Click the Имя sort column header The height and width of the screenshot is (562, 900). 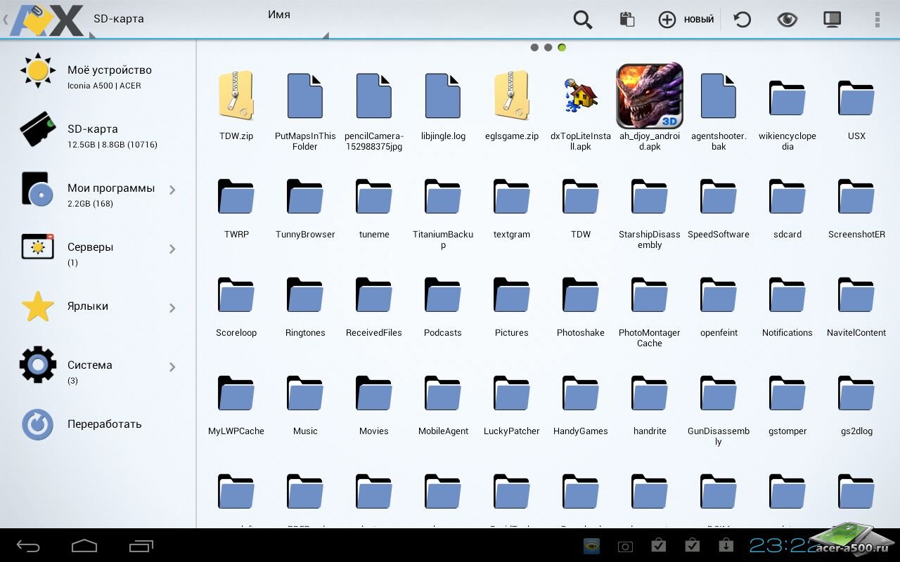click(279, 15)
